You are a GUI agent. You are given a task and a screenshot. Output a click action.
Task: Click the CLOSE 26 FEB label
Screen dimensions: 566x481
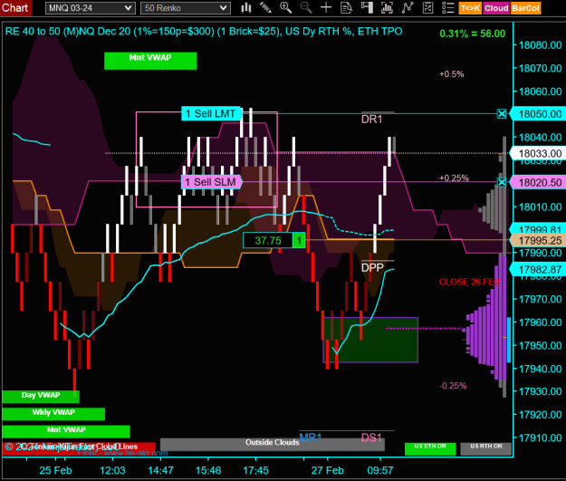(470, 282)
